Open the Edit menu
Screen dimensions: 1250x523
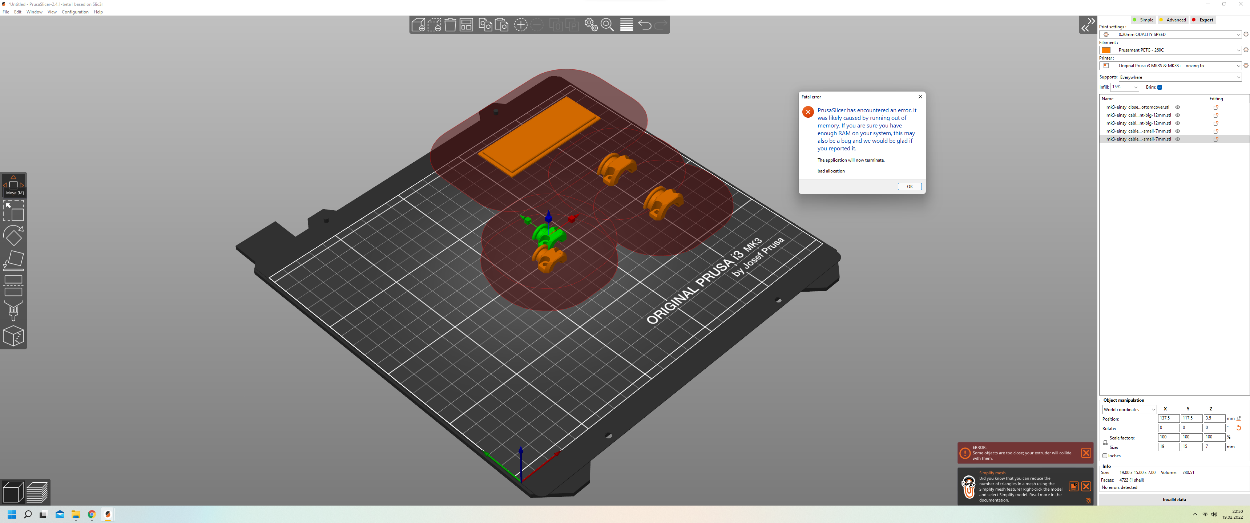pyautogui.click(x=17, y=12)
